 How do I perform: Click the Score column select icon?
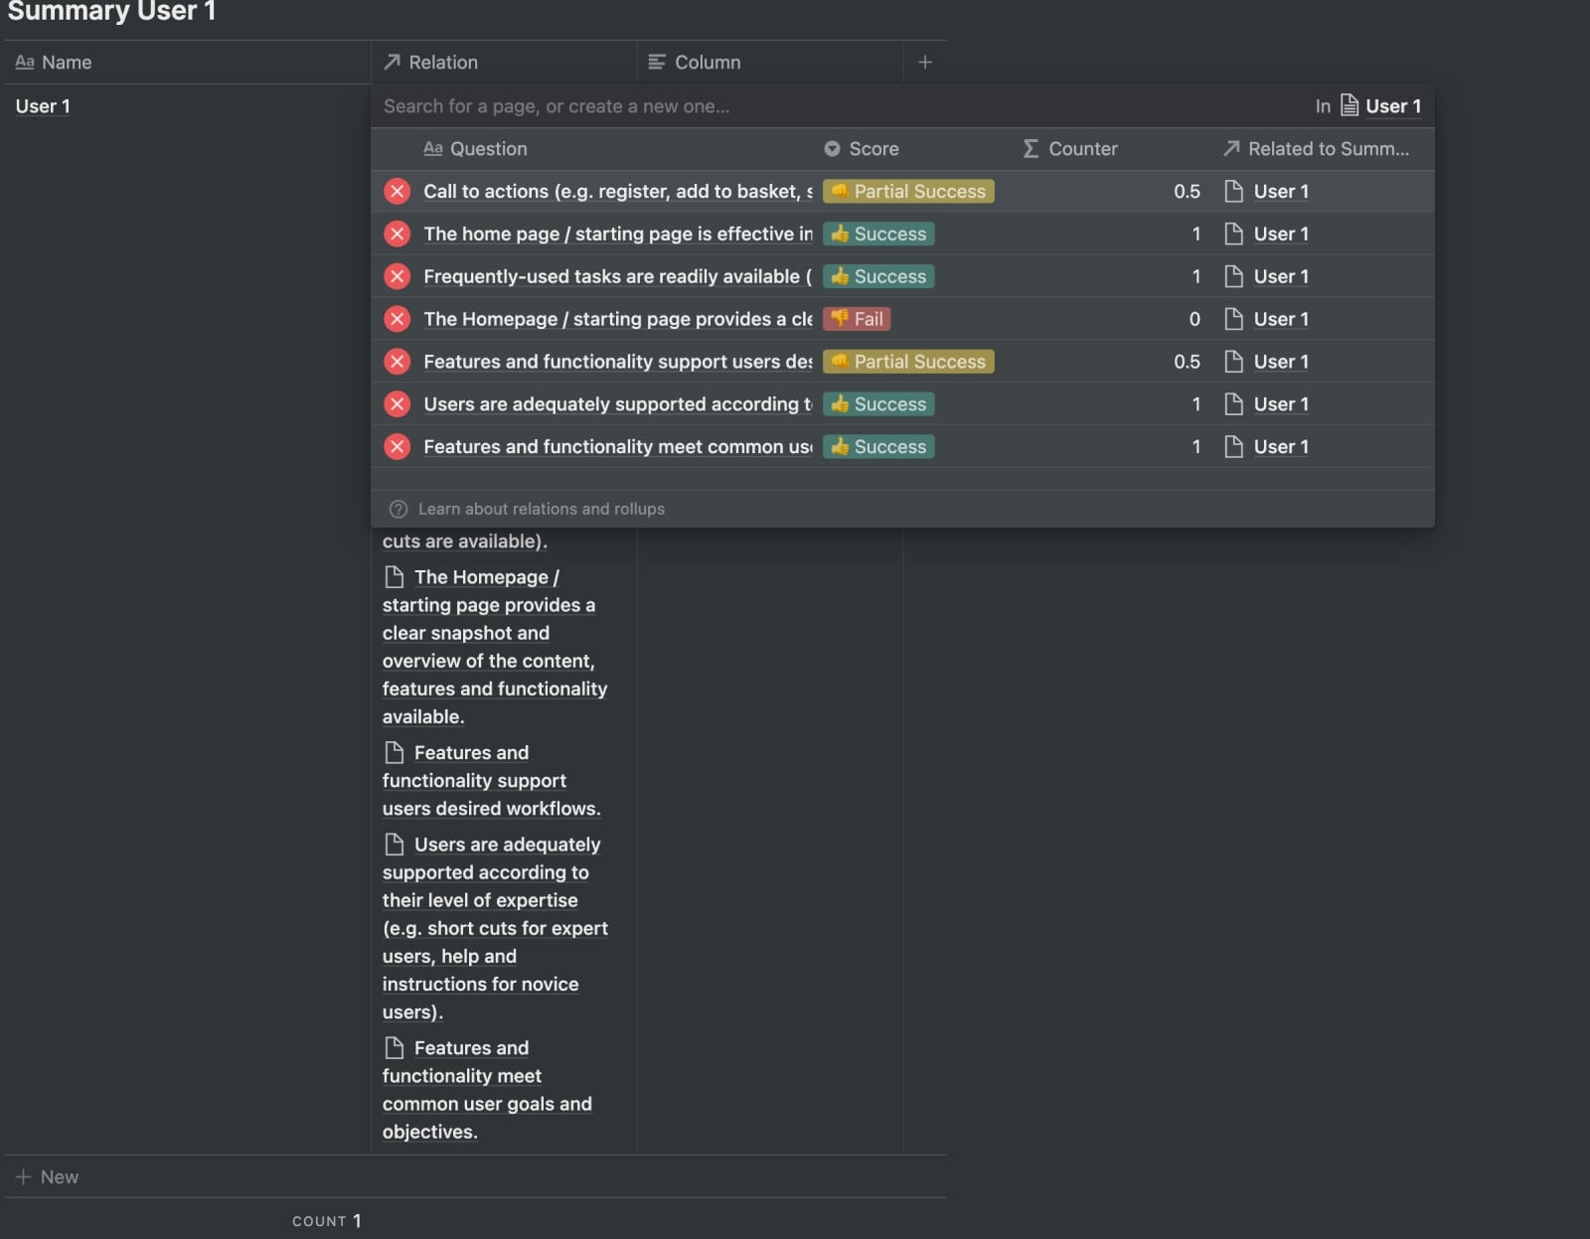(x=833, y=149)
